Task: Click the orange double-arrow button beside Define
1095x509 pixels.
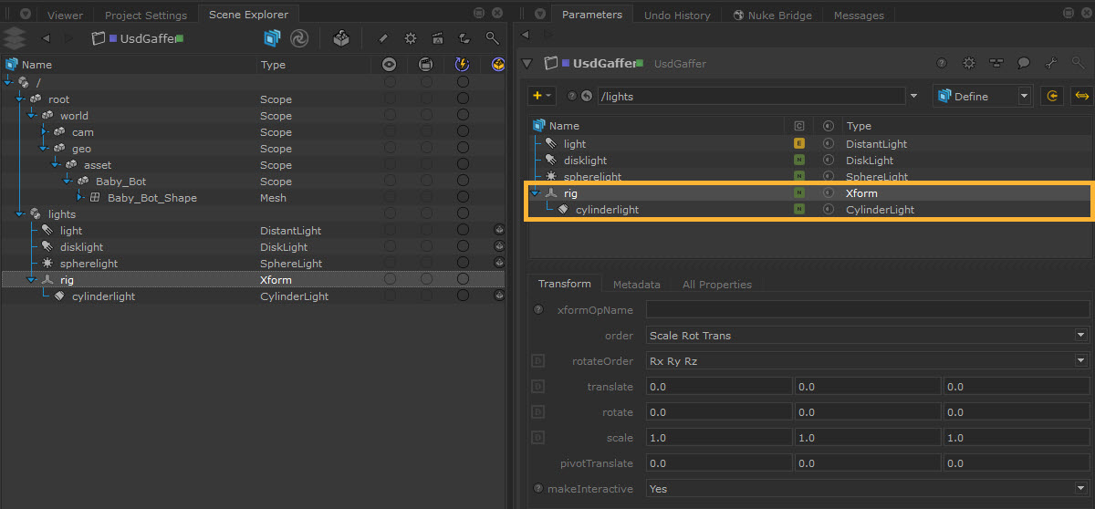Action: tap(1082, 96)
